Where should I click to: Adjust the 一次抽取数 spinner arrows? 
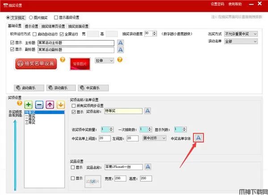click(150, 129)
